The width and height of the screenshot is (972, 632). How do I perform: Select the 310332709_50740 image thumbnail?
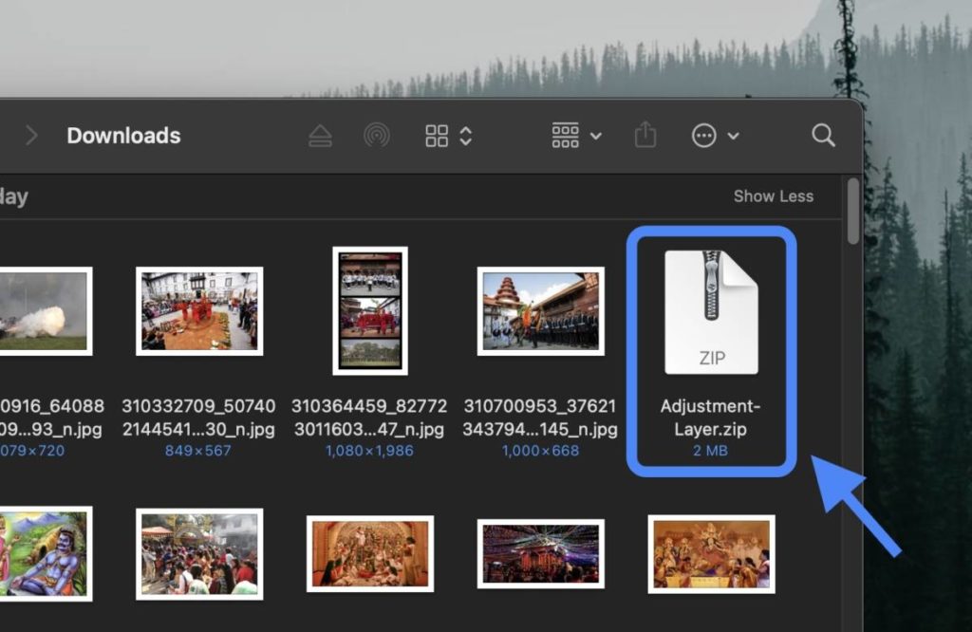[x=199, y=311]
